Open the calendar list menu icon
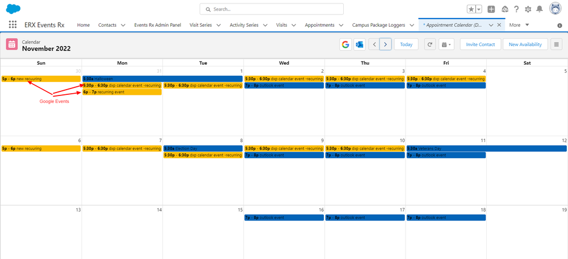This screenshot has height=259, width=568. [556, 45]
